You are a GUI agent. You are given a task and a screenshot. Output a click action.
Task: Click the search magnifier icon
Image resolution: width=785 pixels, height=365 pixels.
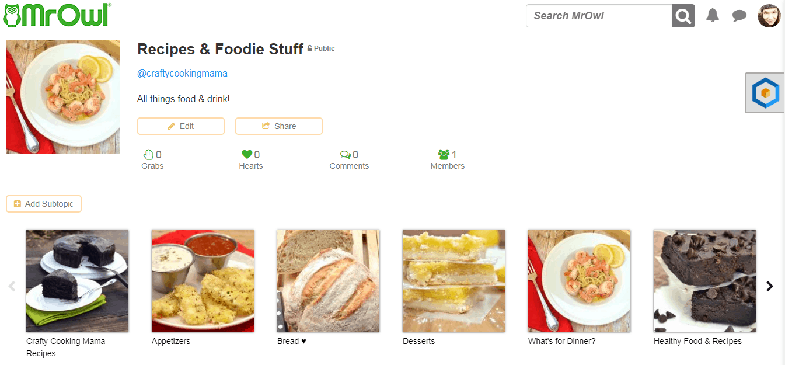coord(683,16)
